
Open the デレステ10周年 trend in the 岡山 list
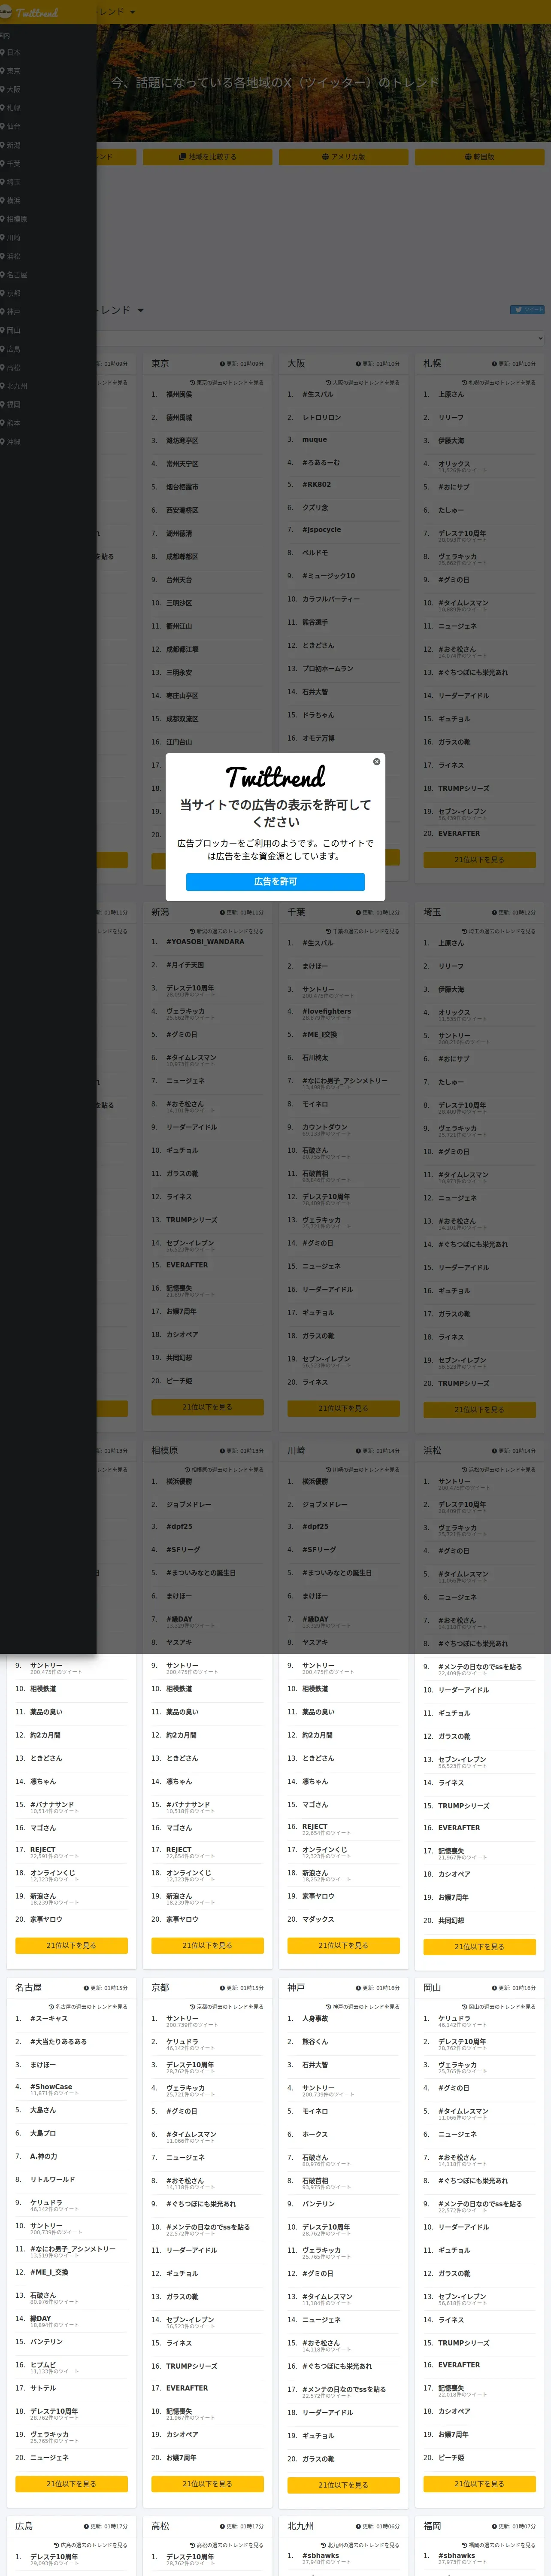[x=463, y=2041]
